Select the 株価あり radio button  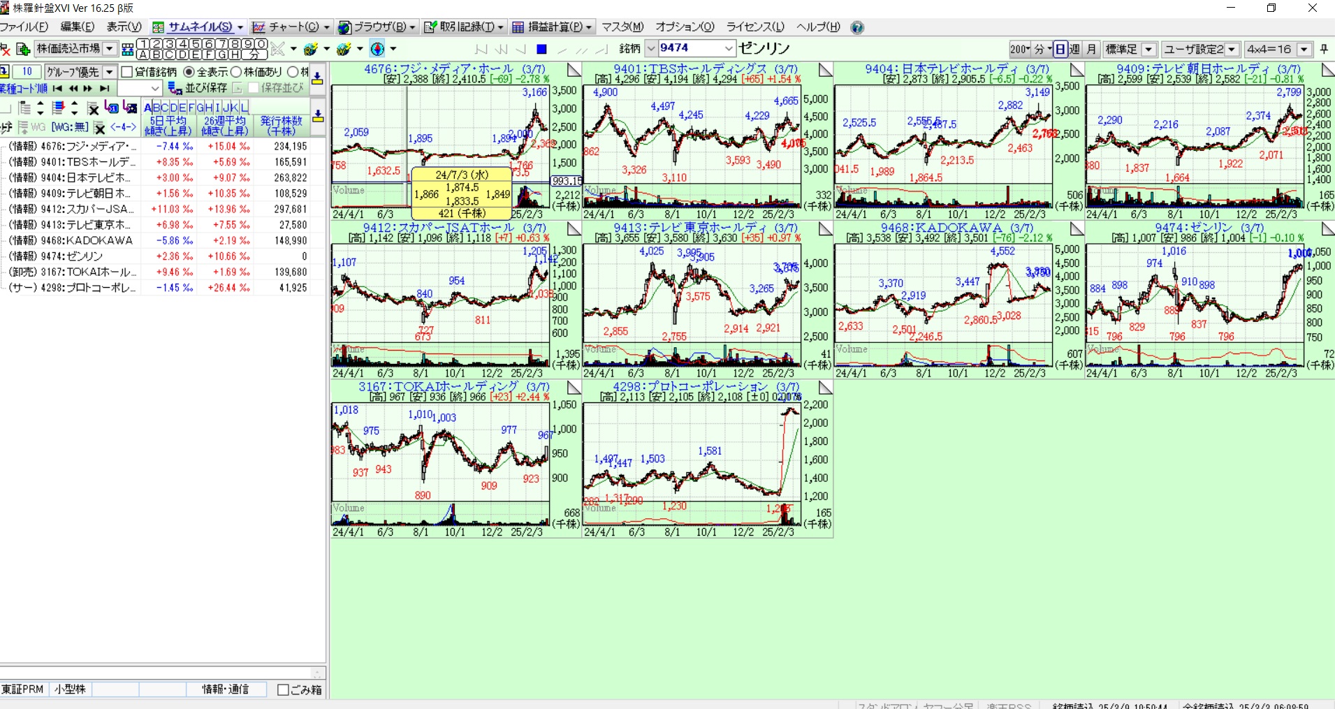[236, 72]
